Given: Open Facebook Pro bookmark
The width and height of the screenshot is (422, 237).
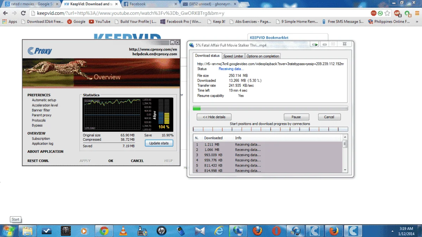Looking at the screenshot, I should 181,21.
